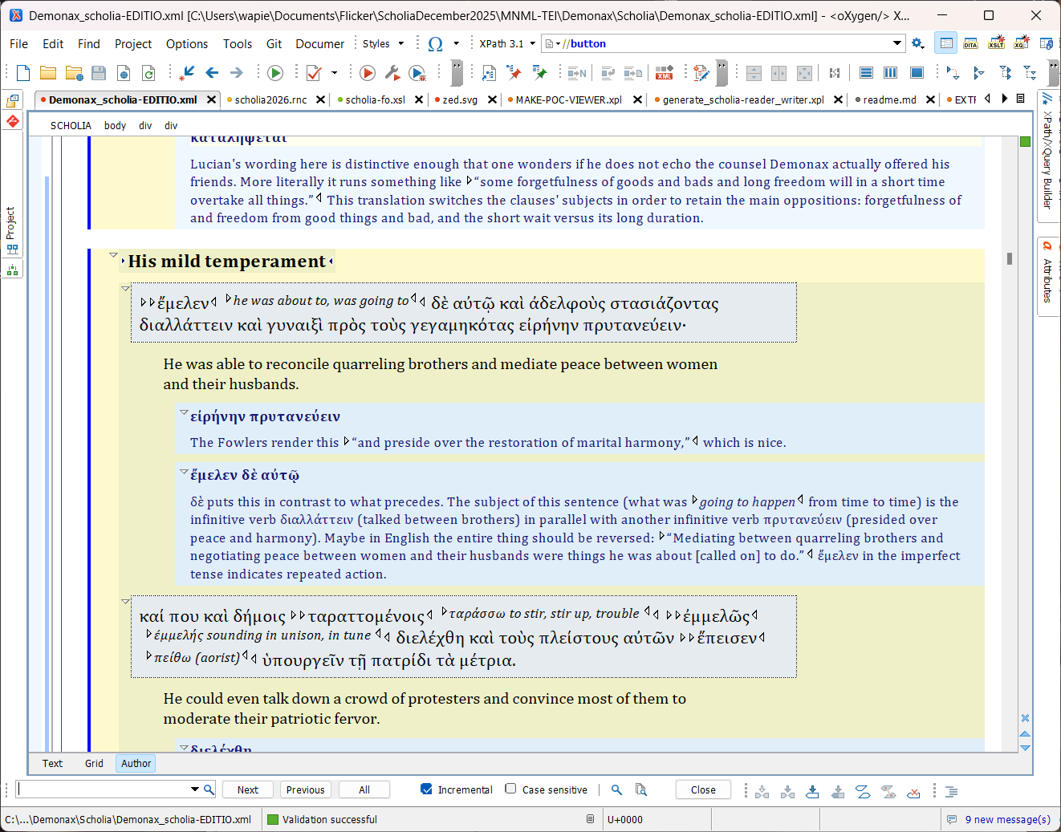1061x832 pixels.
Task: Open the XSLT Debugger perspective icon
Action: [x=997, y=43]
